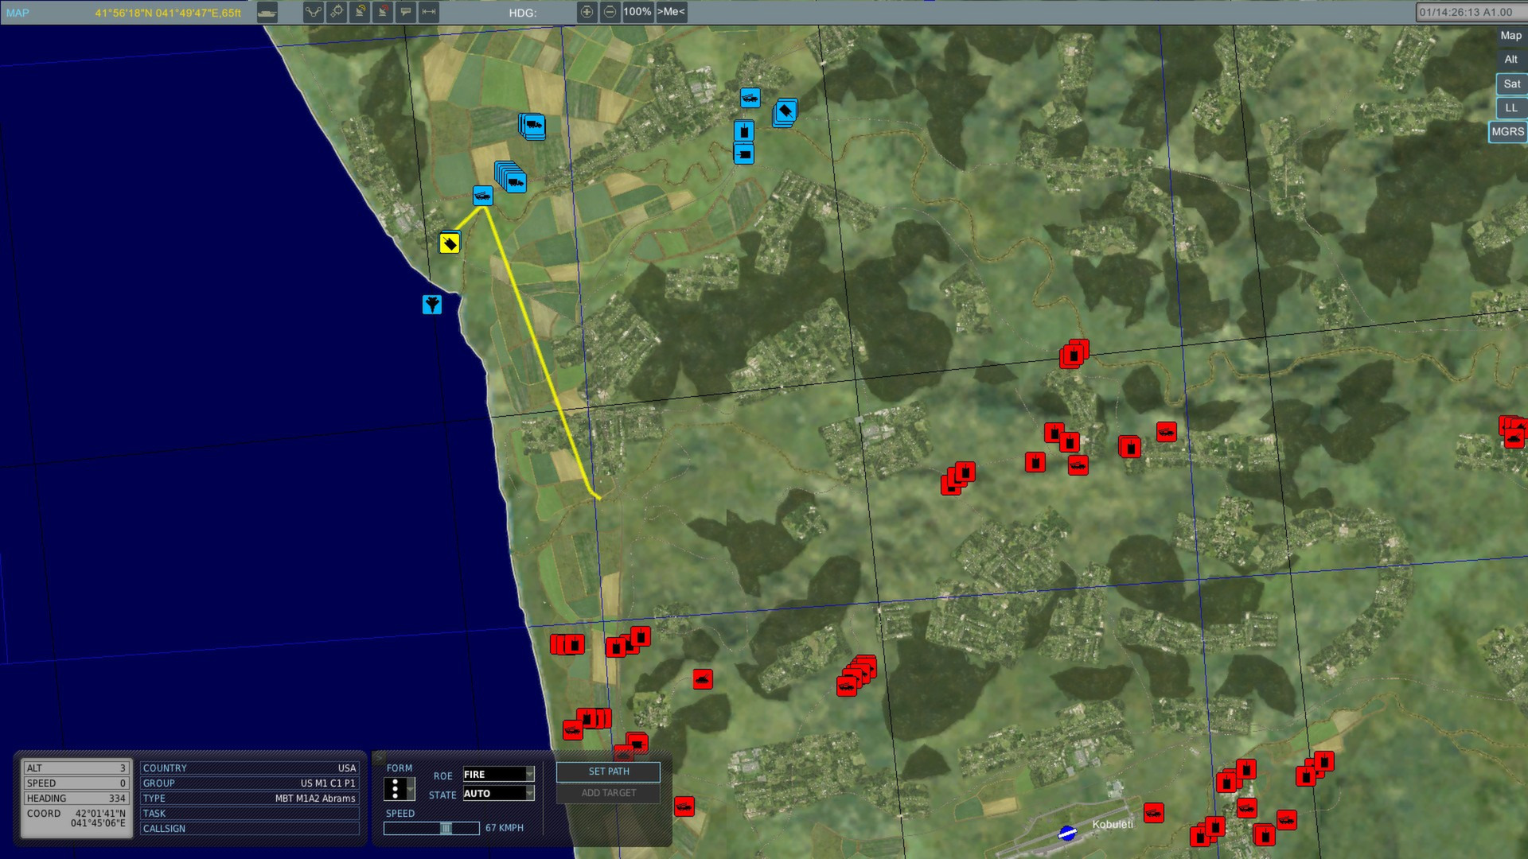
Task: Click the targeting crosshair toolbar icon
Action: click(x=337, y=11)
